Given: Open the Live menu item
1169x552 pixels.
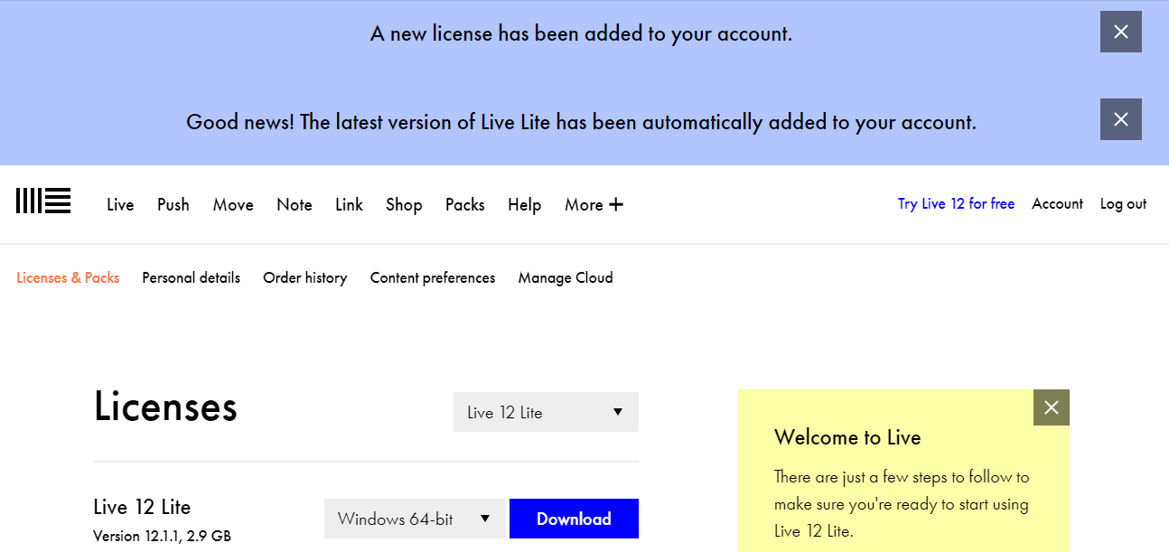Looking at the screenshot, I should point(120,204).
